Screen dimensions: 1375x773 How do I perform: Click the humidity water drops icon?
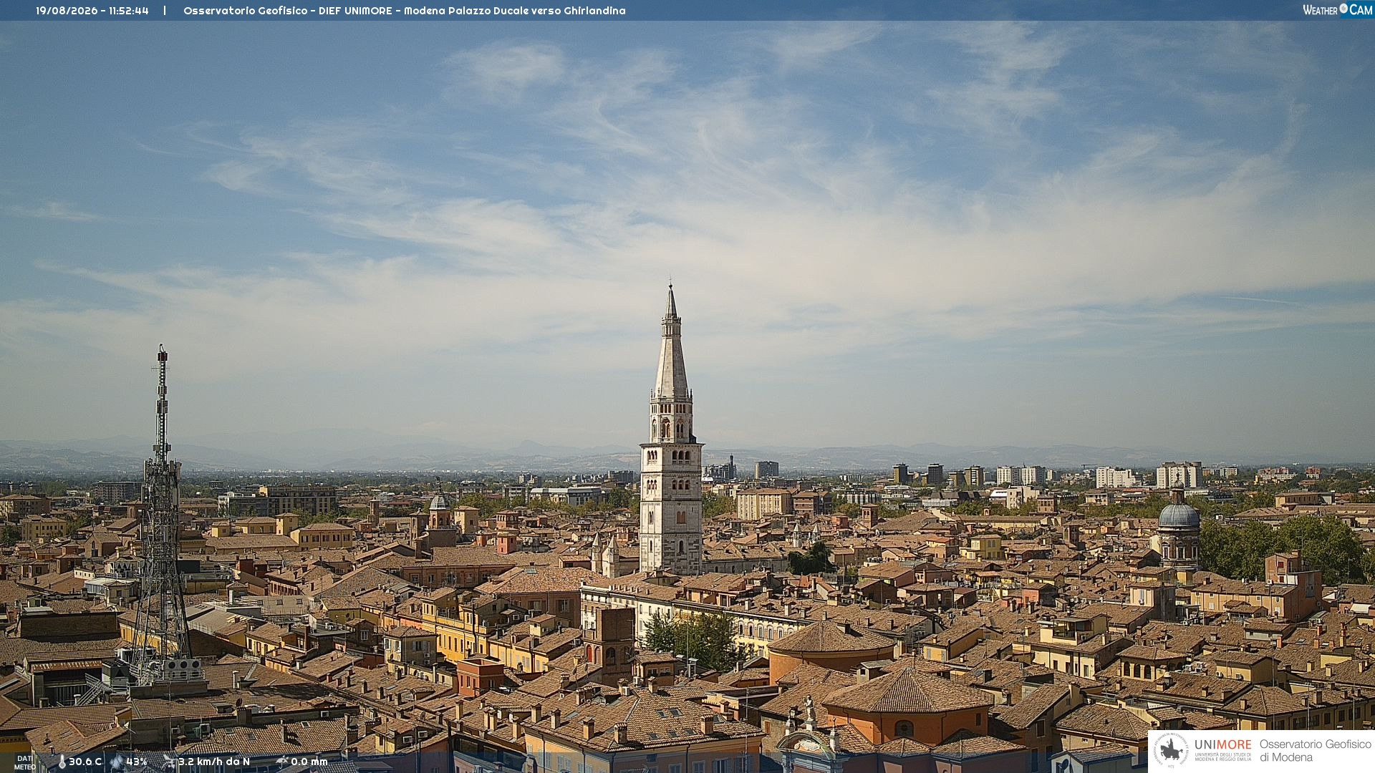tap(117, 762)
